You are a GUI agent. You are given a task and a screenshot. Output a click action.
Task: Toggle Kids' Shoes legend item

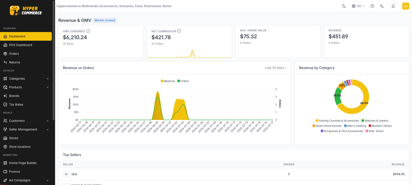374,131
